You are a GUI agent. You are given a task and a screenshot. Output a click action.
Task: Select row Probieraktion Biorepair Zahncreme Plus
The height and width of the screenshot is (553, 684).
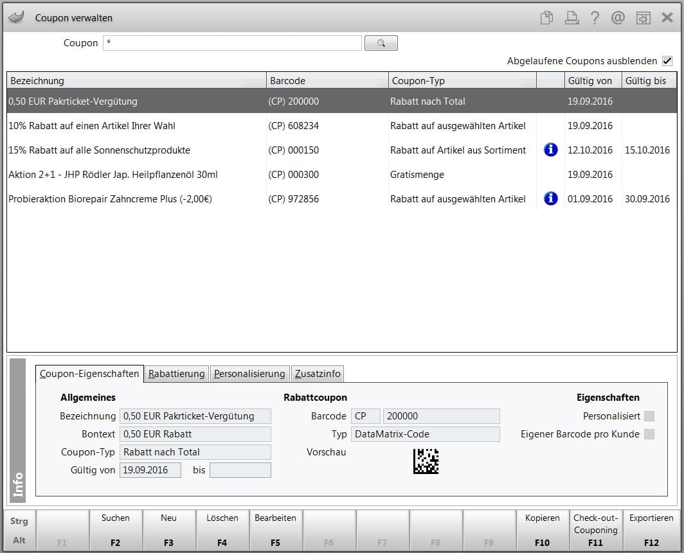(342, 198)
